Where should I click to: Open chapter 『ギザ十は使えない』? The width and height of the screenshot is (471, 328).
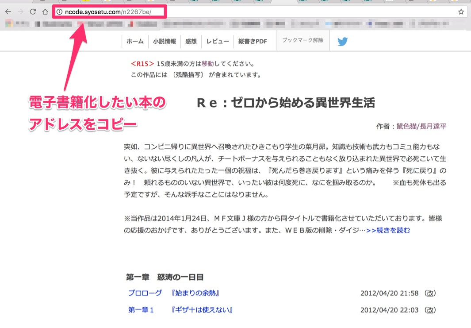(x=202, y=310)
